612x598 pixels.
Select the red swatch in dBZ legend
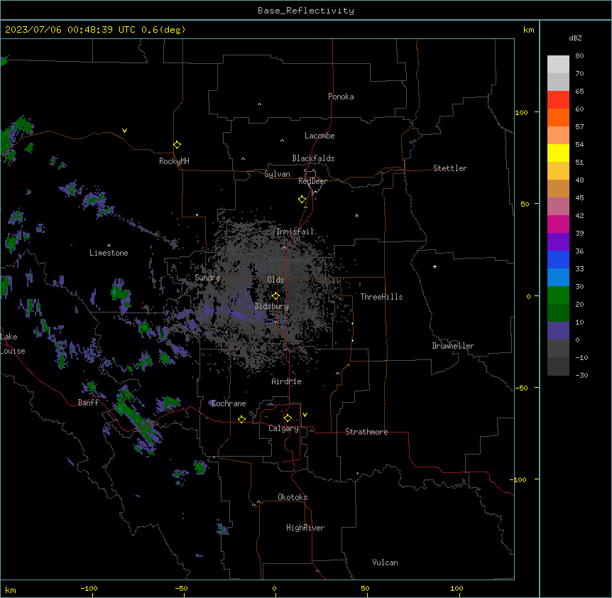(x=558, y=100)
